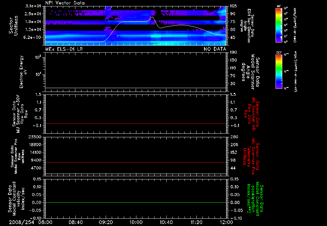Select the 10:00 time axis label

point(136,222)
